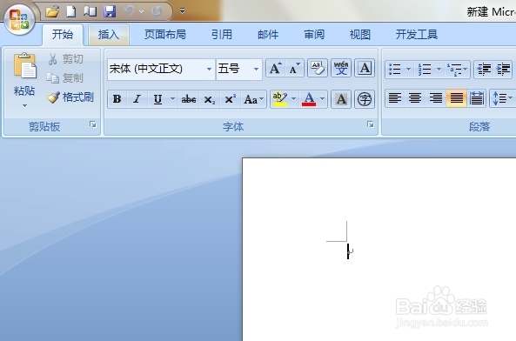Apply character border icon

click(x=365, y=69)
